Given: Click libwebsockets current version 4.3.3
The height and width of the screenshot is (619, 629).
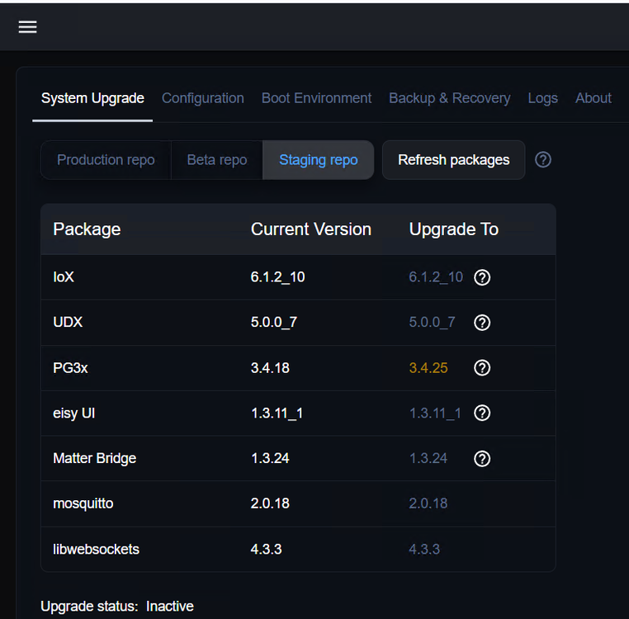Looking at the screenshot, I should [266, 549].
